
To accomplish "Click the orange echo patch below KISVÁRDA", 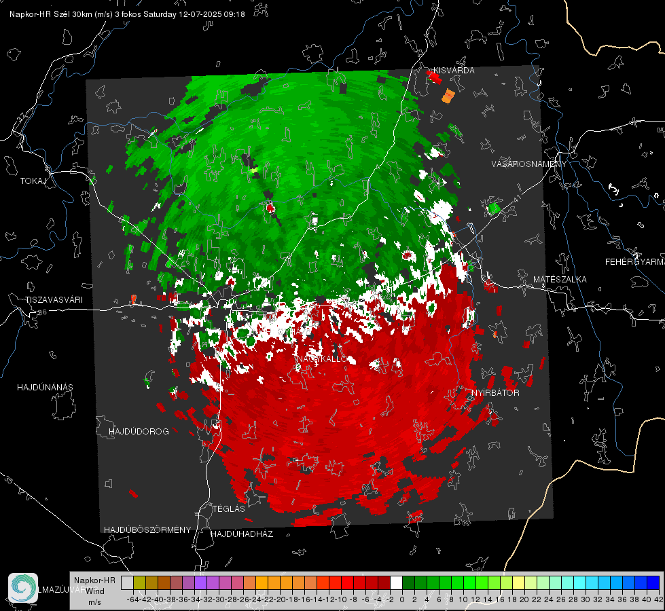I will [448, 96].
